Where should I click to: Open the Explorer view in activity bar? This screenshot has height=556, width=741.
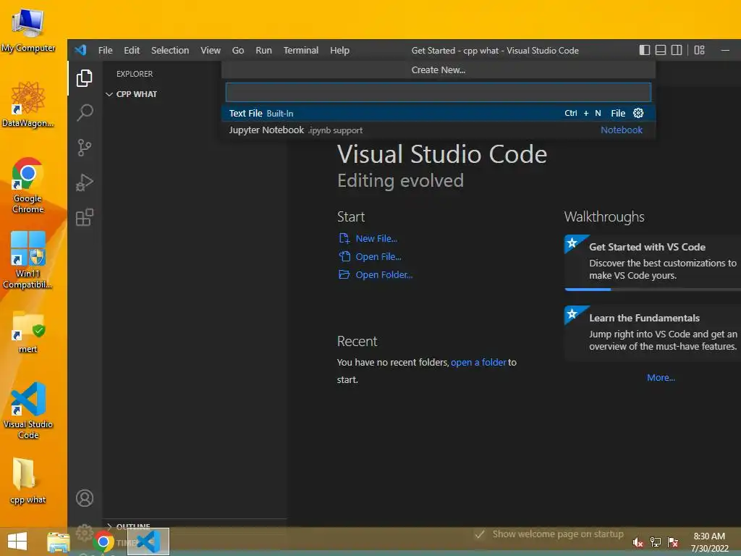tap(85, 78)
